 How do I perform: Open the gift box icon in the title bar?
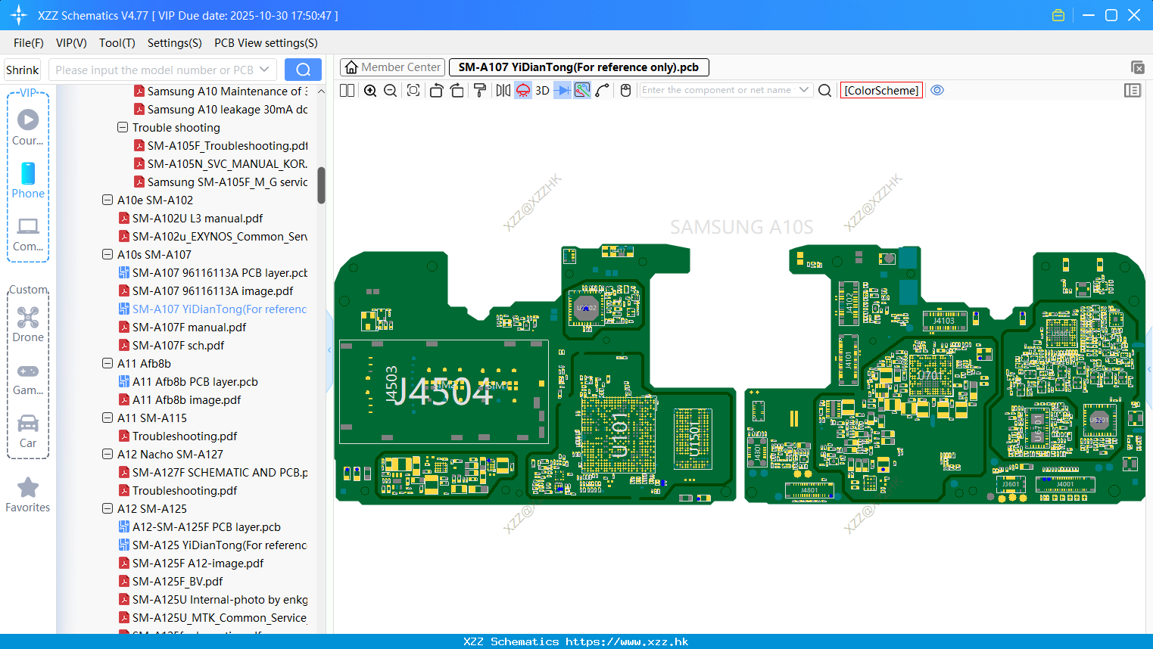[x=1058, y=15]
